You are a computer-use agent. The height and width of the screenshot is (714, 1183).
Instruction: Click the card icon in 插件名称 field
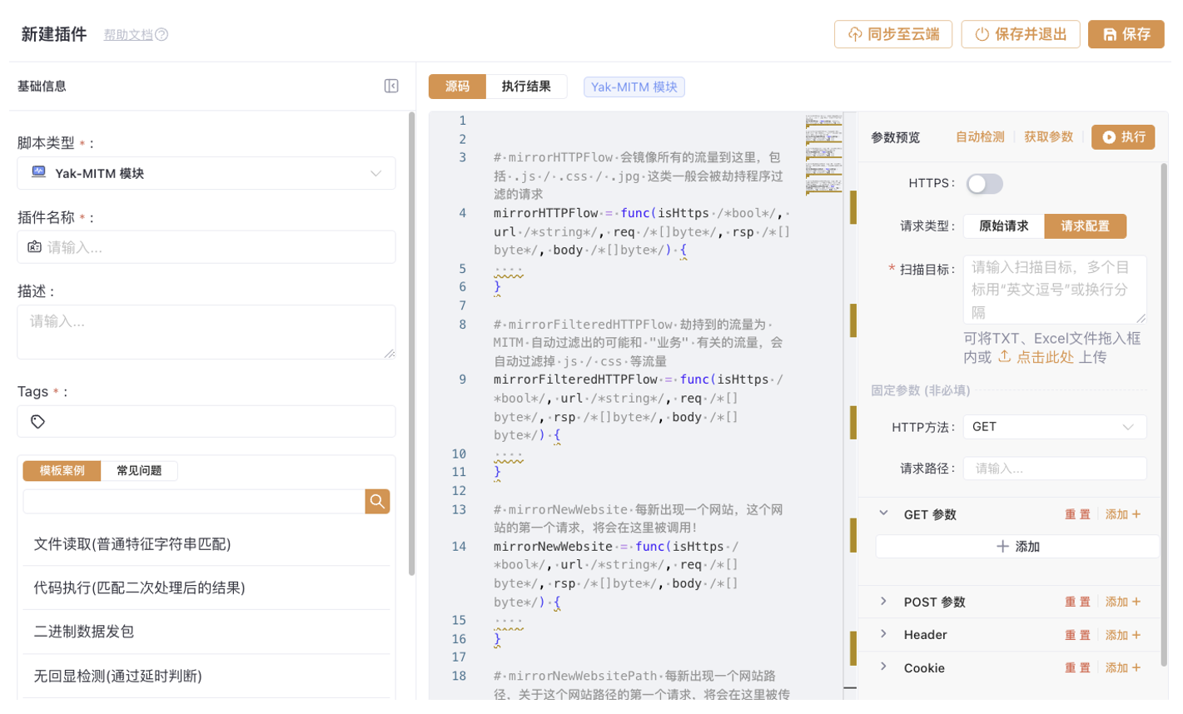[x=34, y=247]
